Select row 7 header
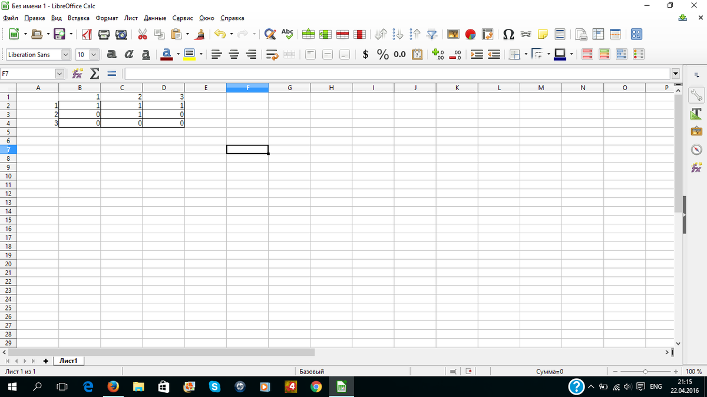The width and height of the screenshot is (707, 397). (8, 150)
